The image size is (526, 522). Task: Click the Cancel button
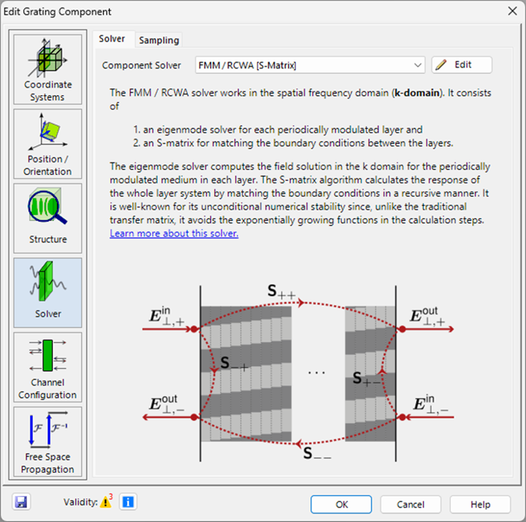pyautogui.click(x=410, y=504)
